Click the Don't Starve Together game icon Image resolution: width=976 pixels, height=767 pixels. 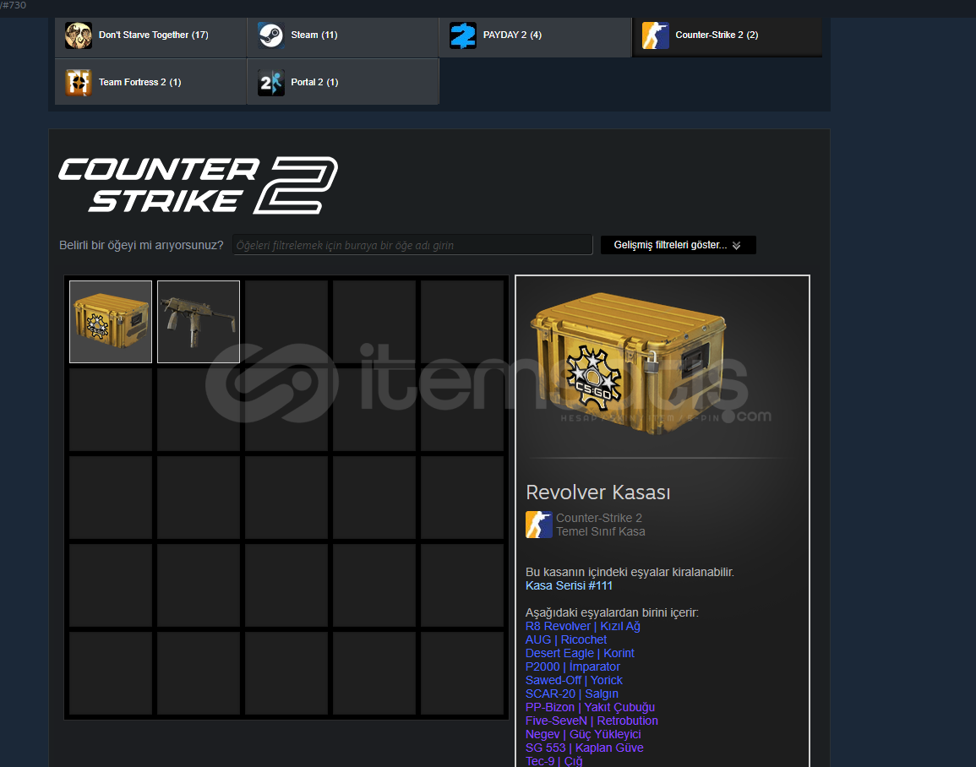pyautogui.click(x=79, y=35)
